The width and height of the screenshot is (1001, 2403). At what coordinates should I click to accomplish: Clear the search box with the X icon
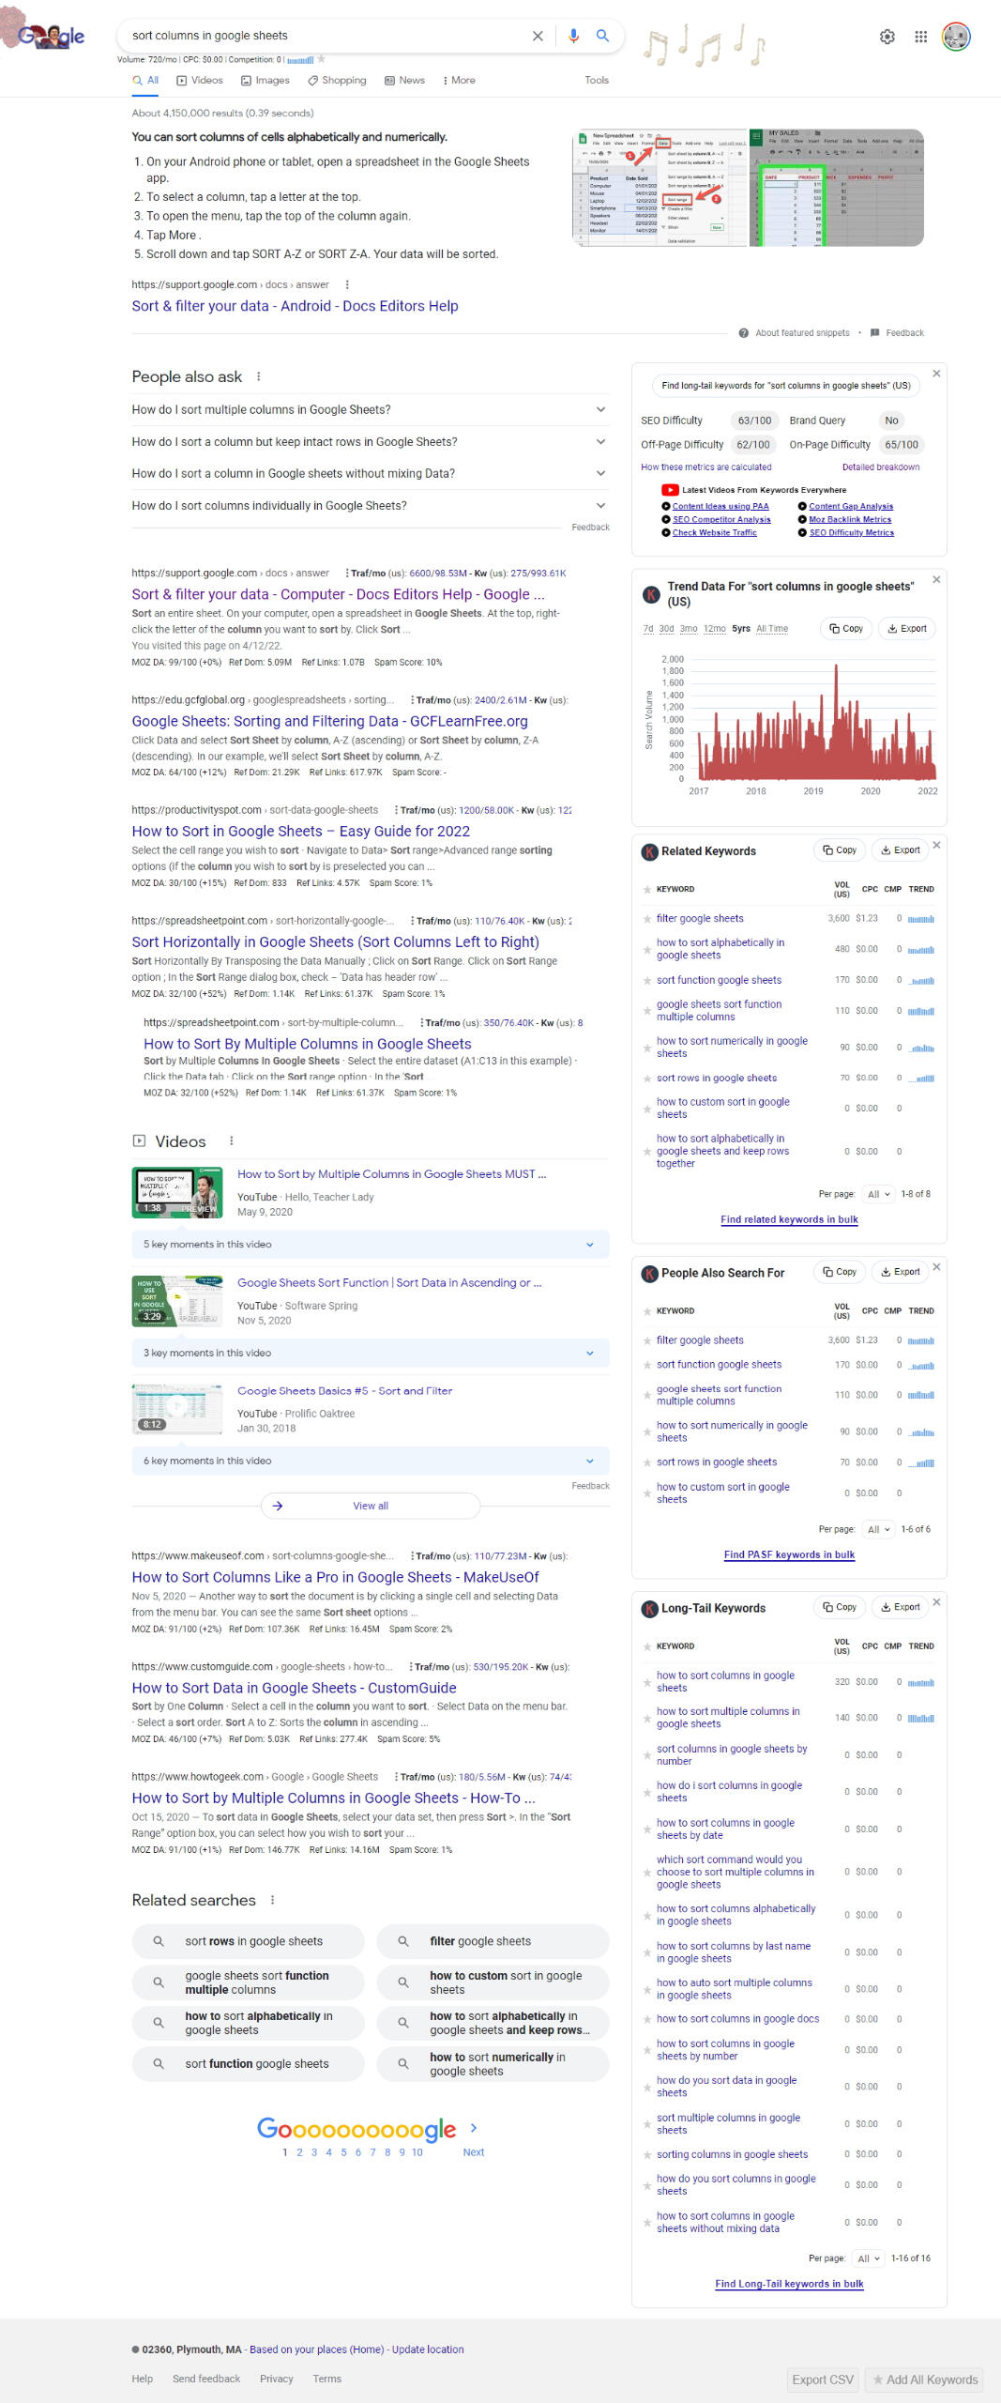click(x=538, y=36)
